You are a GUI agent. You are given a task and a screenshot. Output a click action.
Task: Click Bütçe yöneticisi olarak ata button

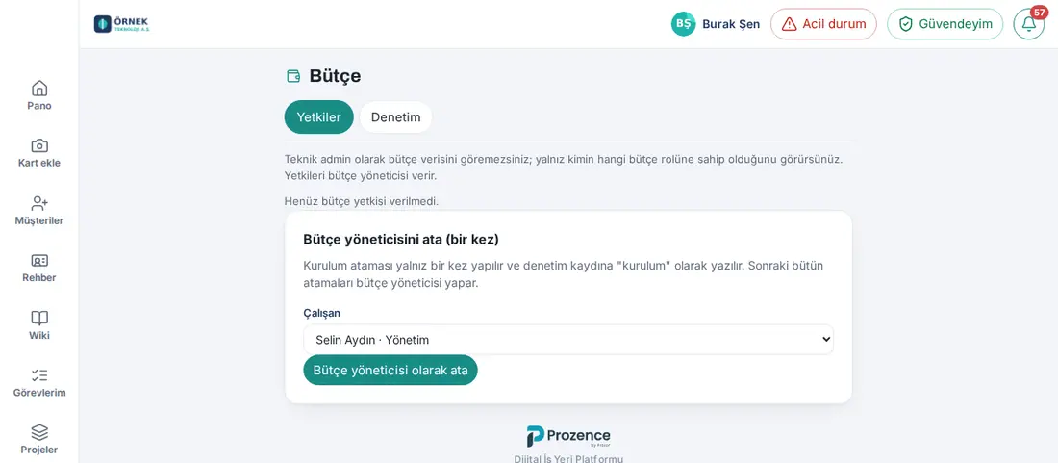point(390,370)
